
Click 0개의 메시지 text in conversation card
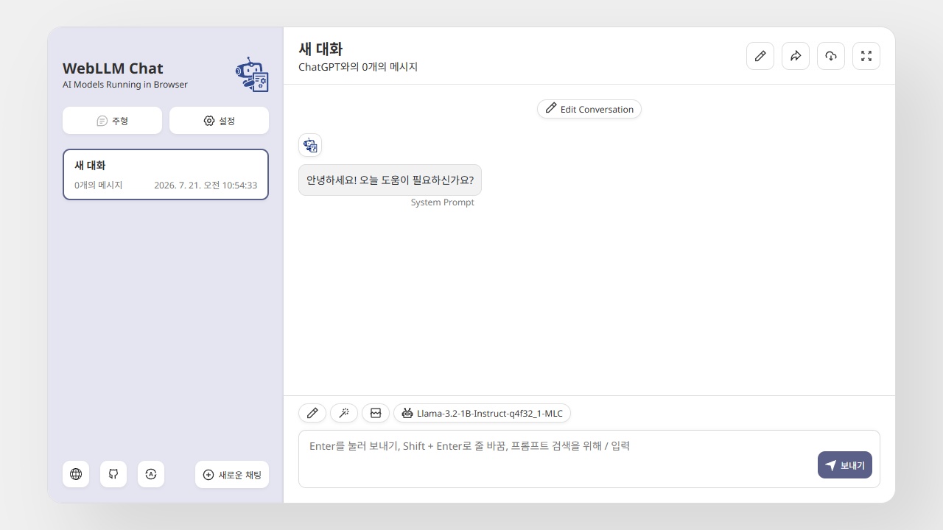click(x=99, y=185)
